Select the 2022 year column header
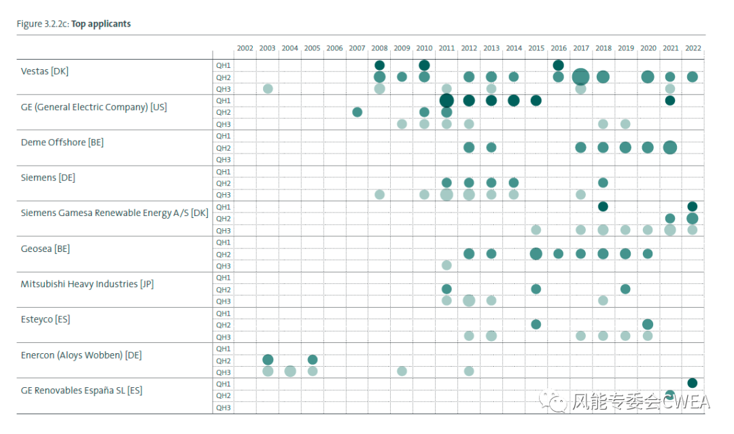Image resolution: width=734 pixels, height=434 pixels. tap(693, 48)
